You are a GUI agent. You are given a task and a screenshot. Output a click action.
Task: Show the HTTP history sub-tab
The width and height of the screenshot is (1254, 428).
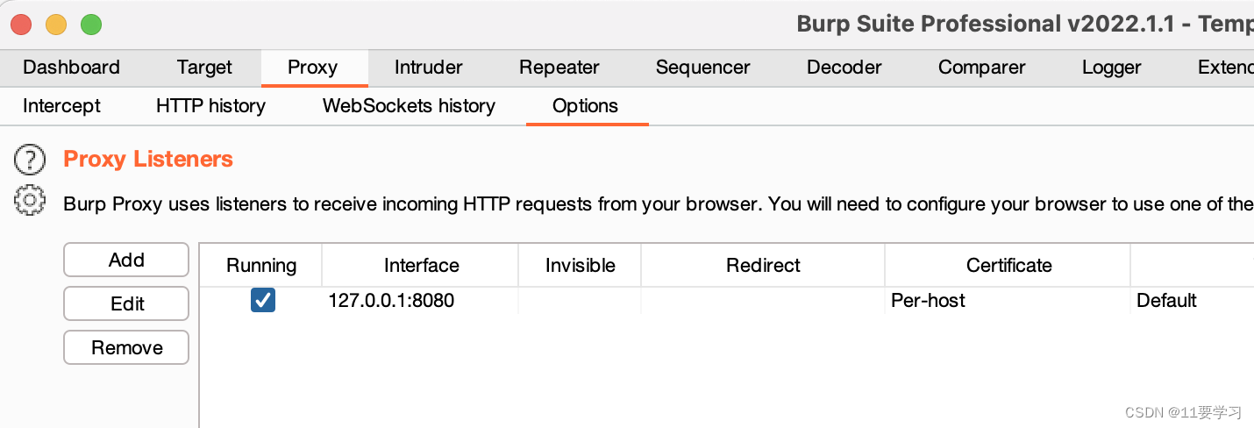(x=210, y=106)
